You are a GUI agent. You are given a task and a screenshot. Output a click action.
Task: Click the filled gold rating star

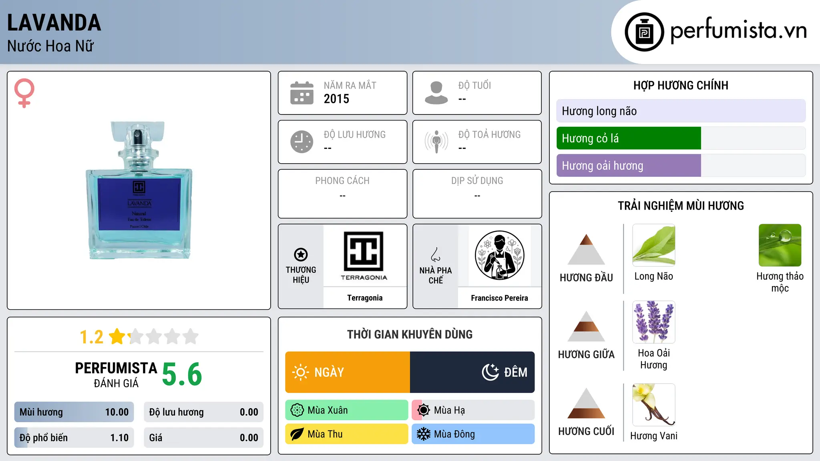(x=117, y=337)
